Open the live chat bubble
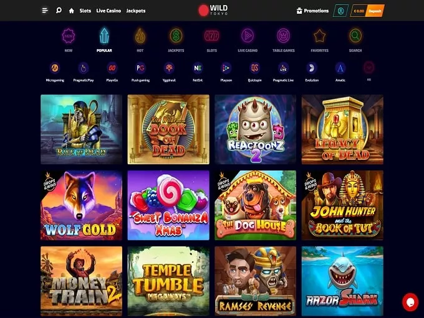 click(x=410, y=302)
